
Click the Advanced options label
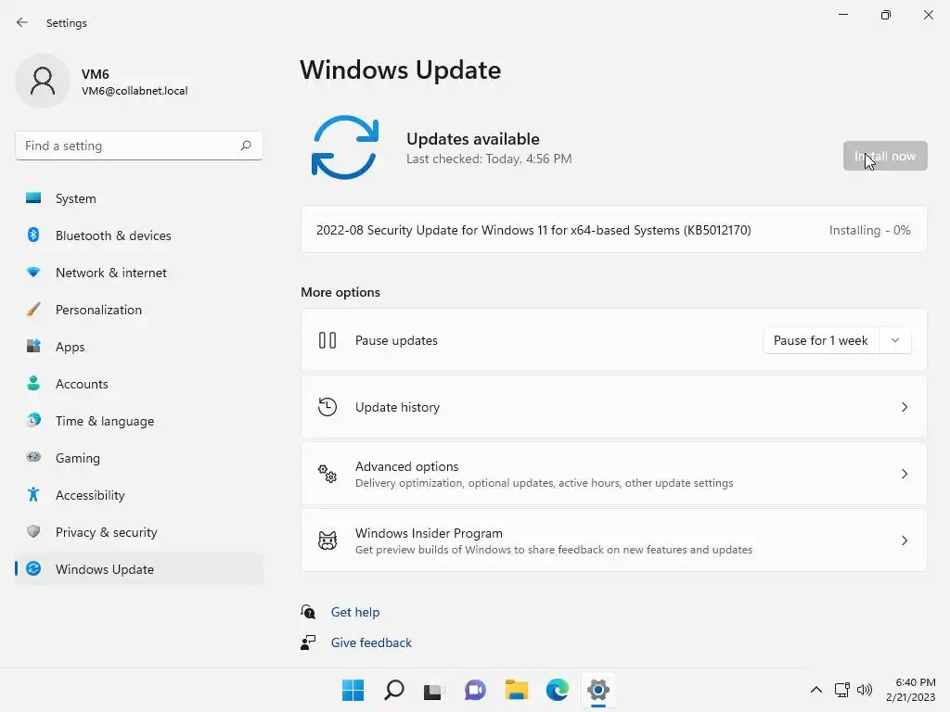pyautogui.click(x=406, y=466)
